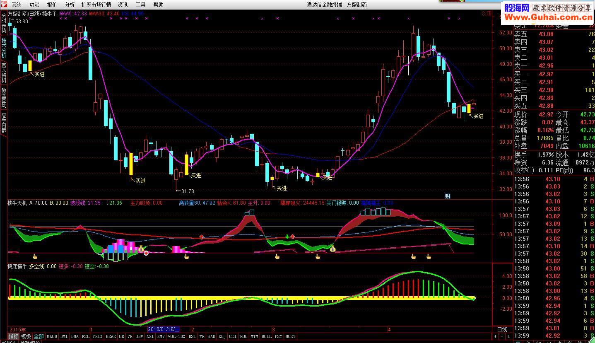Image resolution: width=595 pixels, height=343 pixels.
Task: Click the green down arrow in 擒牛天机 panel
Action: pos(287,237)
